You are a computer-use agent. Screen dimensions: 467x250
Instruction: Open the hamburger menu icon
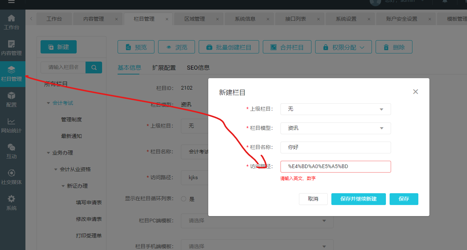click(x=11, y=1)
